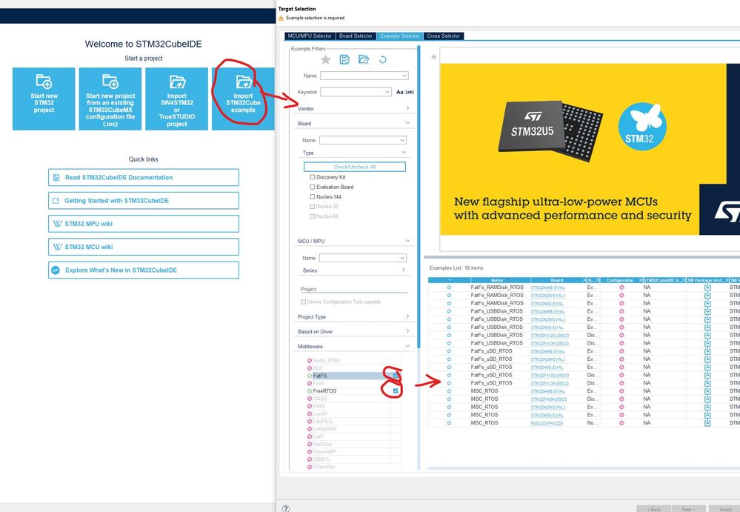740x512 pixels.
Task: Check the Nucleo-64 board type
Action: pyautogui.click(x=313, y=216)
